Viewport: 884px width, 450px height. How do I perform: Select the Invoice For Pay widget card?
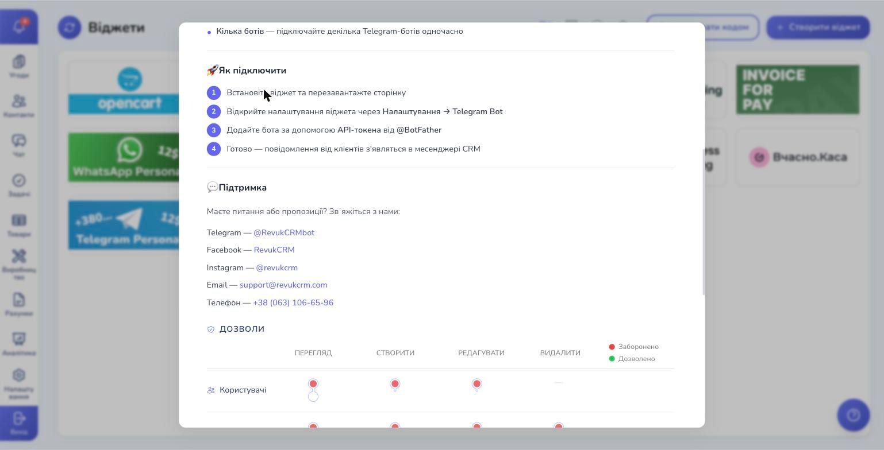(x=798, y=90)
